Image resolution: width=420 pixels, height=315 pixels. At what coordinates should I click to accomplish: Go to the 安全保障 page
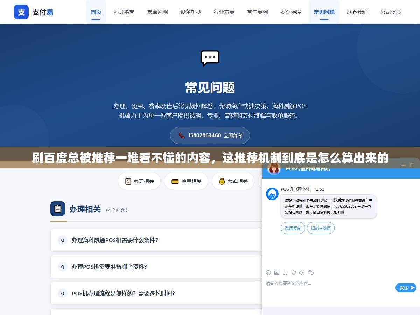pos(291,12)
